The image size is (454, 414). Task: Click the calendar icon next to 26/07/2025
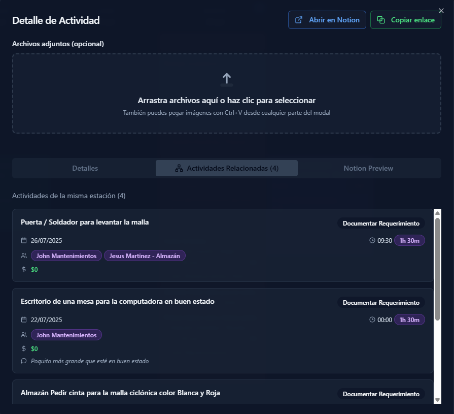click(24, 240)
